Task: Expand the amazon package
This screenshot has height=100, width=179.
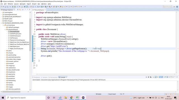Action: pyautogui.click(x=5, y=53)
